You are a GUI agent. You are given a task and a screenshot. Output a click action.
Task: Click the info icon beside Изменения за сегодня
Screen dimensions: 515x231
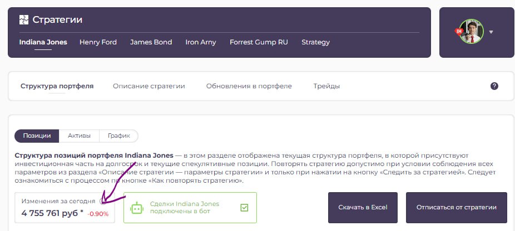coord(102,201)
